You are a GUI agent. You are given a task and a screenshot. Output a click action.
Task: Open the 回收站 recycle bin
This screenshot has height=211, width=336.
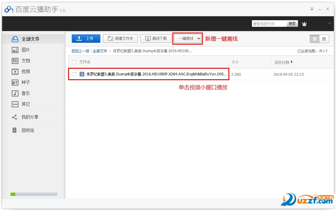pyautogui.click(x=27, y=130)
